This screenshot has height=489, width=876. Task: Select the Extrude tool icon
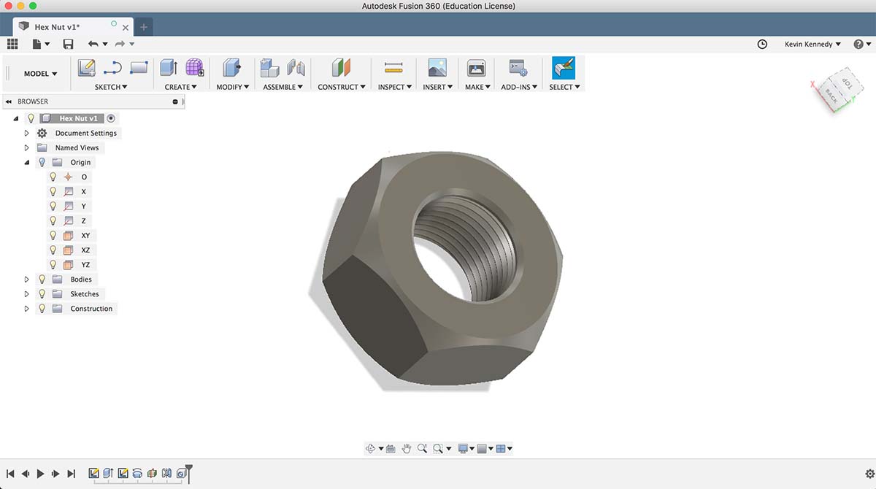169,68
